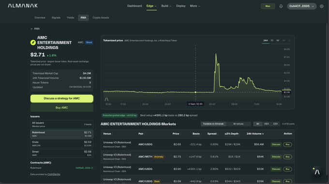Screen dimensions: 329x184
Task: Select the Robinhood issuer row
Action: [x=62, y=134]
